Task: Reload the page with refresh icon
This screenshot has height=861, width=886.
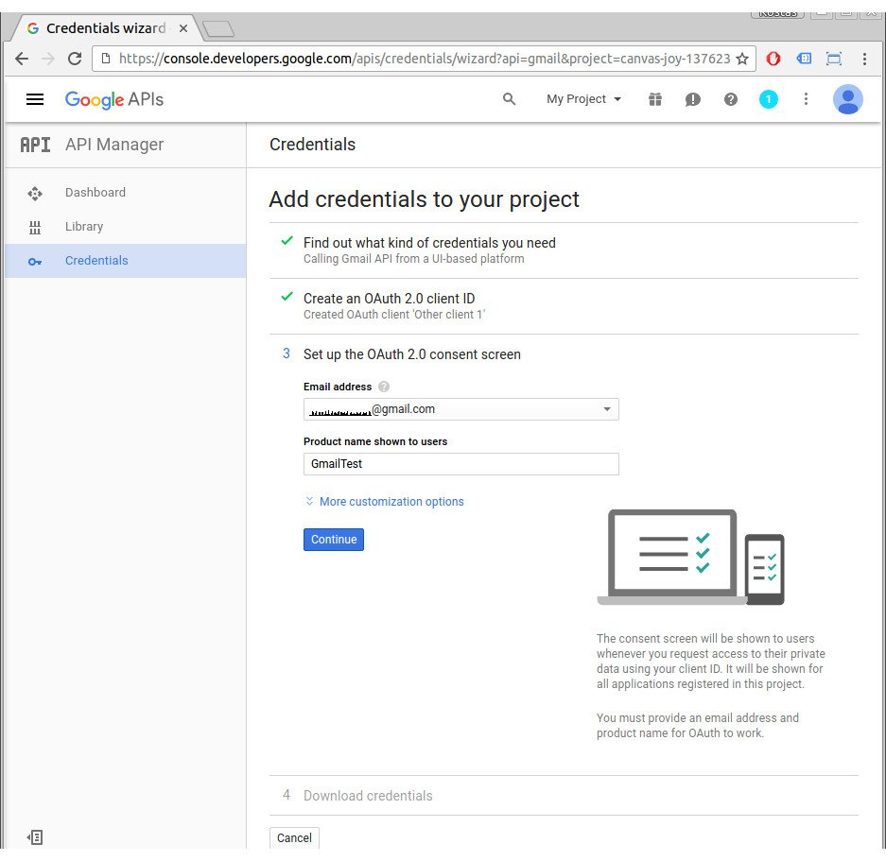Action: tap(75, 59)
